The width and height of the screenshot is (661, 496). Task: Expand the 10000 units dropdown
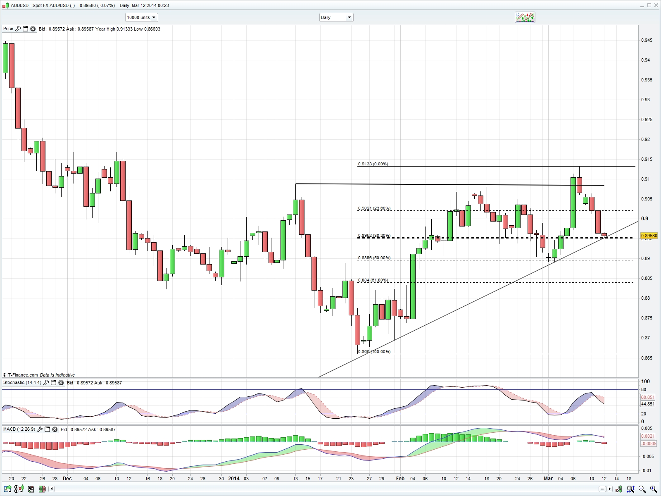click(142, 17)
